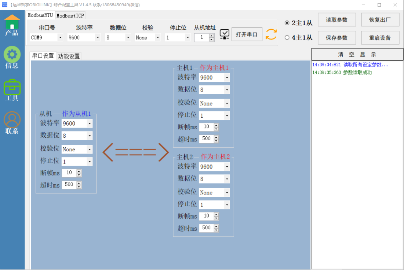Click the 主机2 超时ms input field
Viewport: 404px width, 270px height.
tap(206, 228)
